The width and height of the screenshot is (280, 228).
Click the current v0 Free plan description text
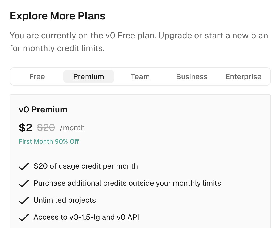pyautogui.click(x=139, y=42)
